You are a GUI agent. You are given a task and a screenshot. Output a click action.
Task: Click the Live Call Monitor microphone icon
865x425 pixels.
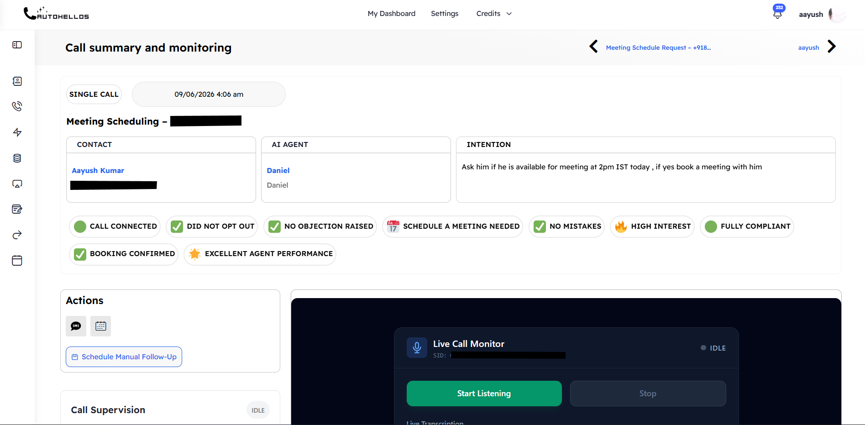click(417, 348)
